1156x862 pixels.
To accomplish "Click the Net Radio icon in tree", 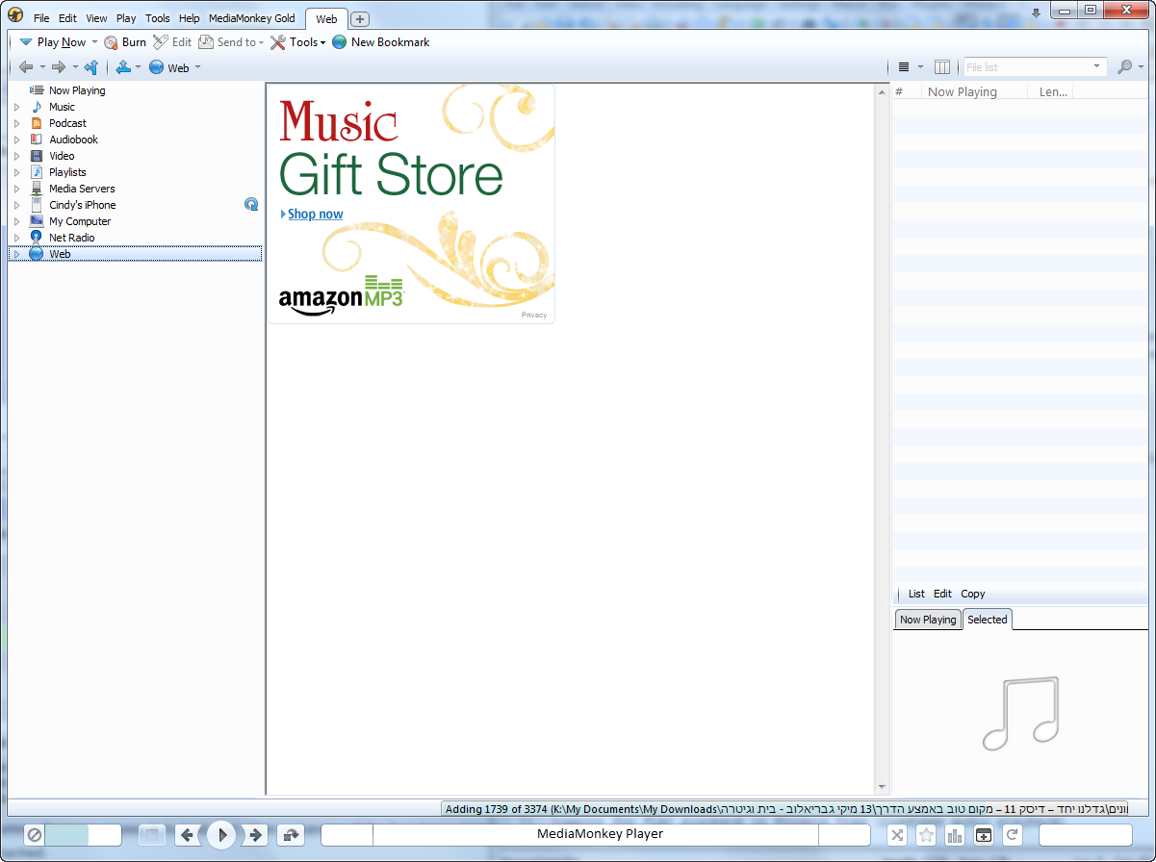I will 37,237.
